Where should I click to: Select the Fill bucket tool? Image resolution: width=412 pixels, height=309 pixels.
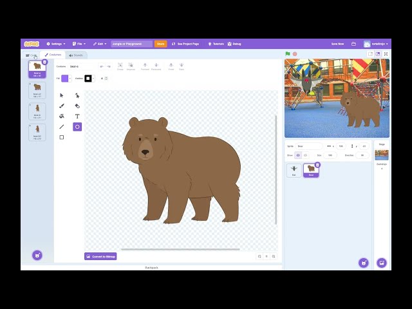coord(62,117)
